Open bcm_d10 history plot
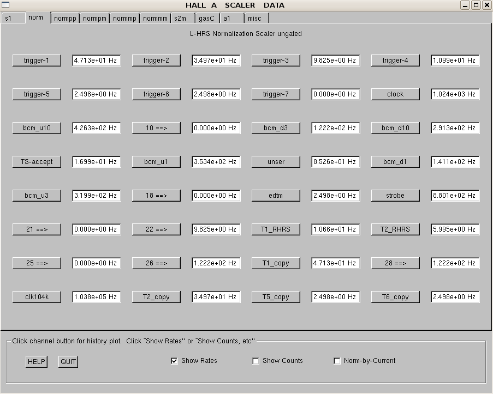 (395, 128)
